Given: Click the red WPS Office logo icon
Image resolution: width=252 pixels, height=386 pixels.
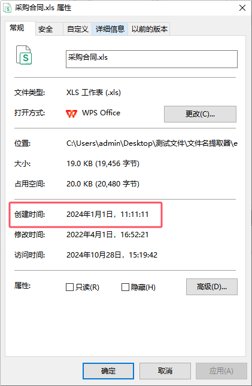Looking at the screenshot, I should click(x=71, y=114).
